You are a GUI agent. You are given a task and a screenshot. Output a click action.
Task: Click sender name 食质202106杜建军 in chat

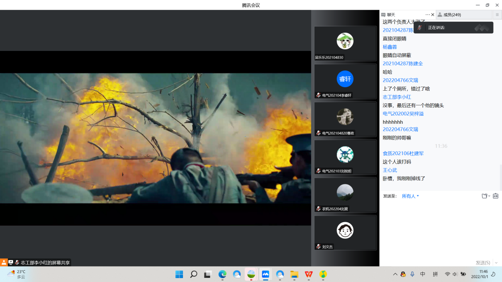tap(403, 154)
